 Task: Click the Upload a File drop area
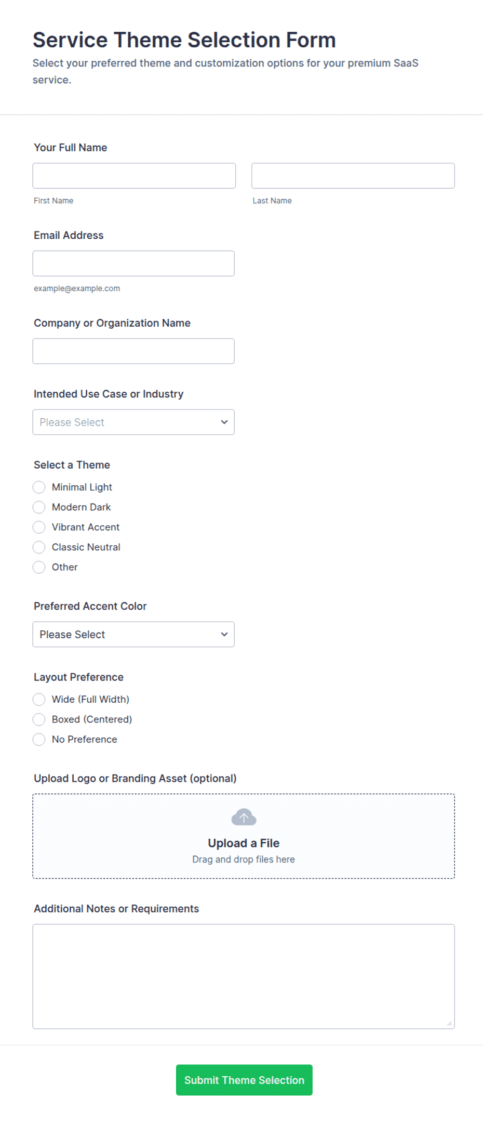[x=244, y=836]
